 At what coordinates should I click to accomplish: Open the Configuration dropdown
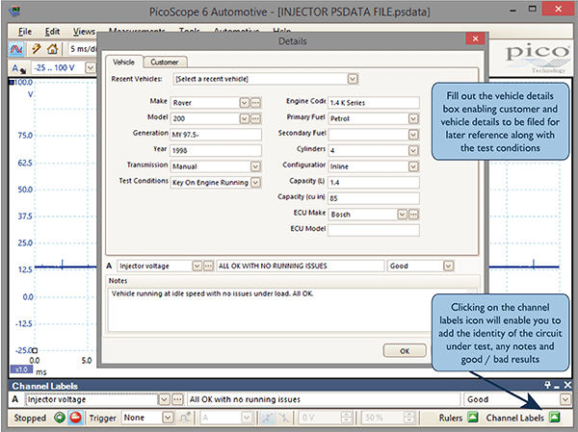413,166
